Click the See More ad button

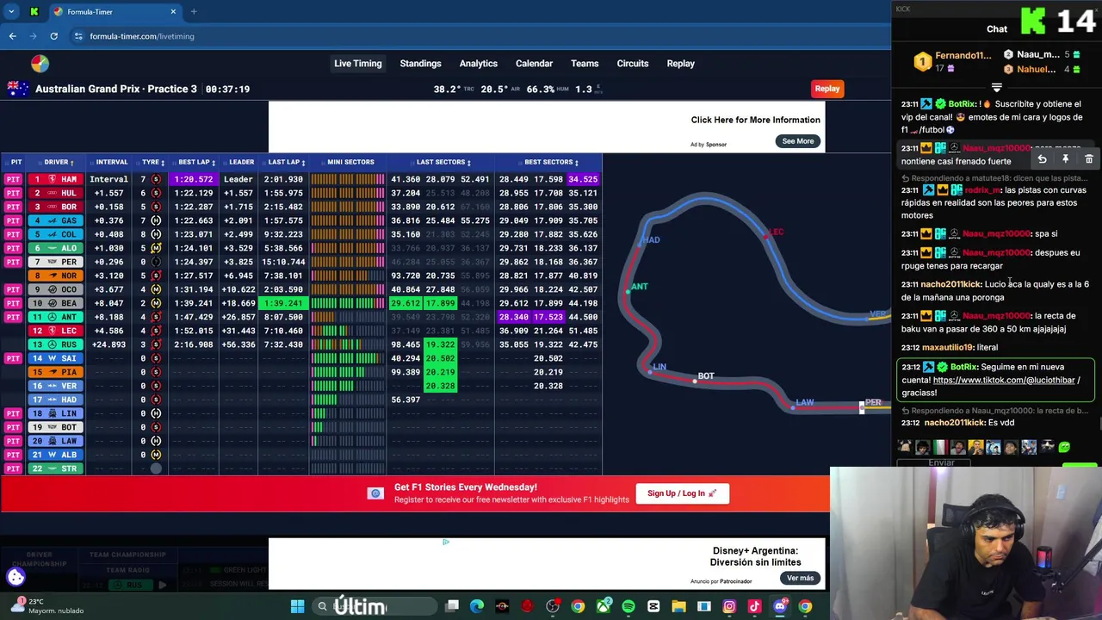tap(798, 141)
